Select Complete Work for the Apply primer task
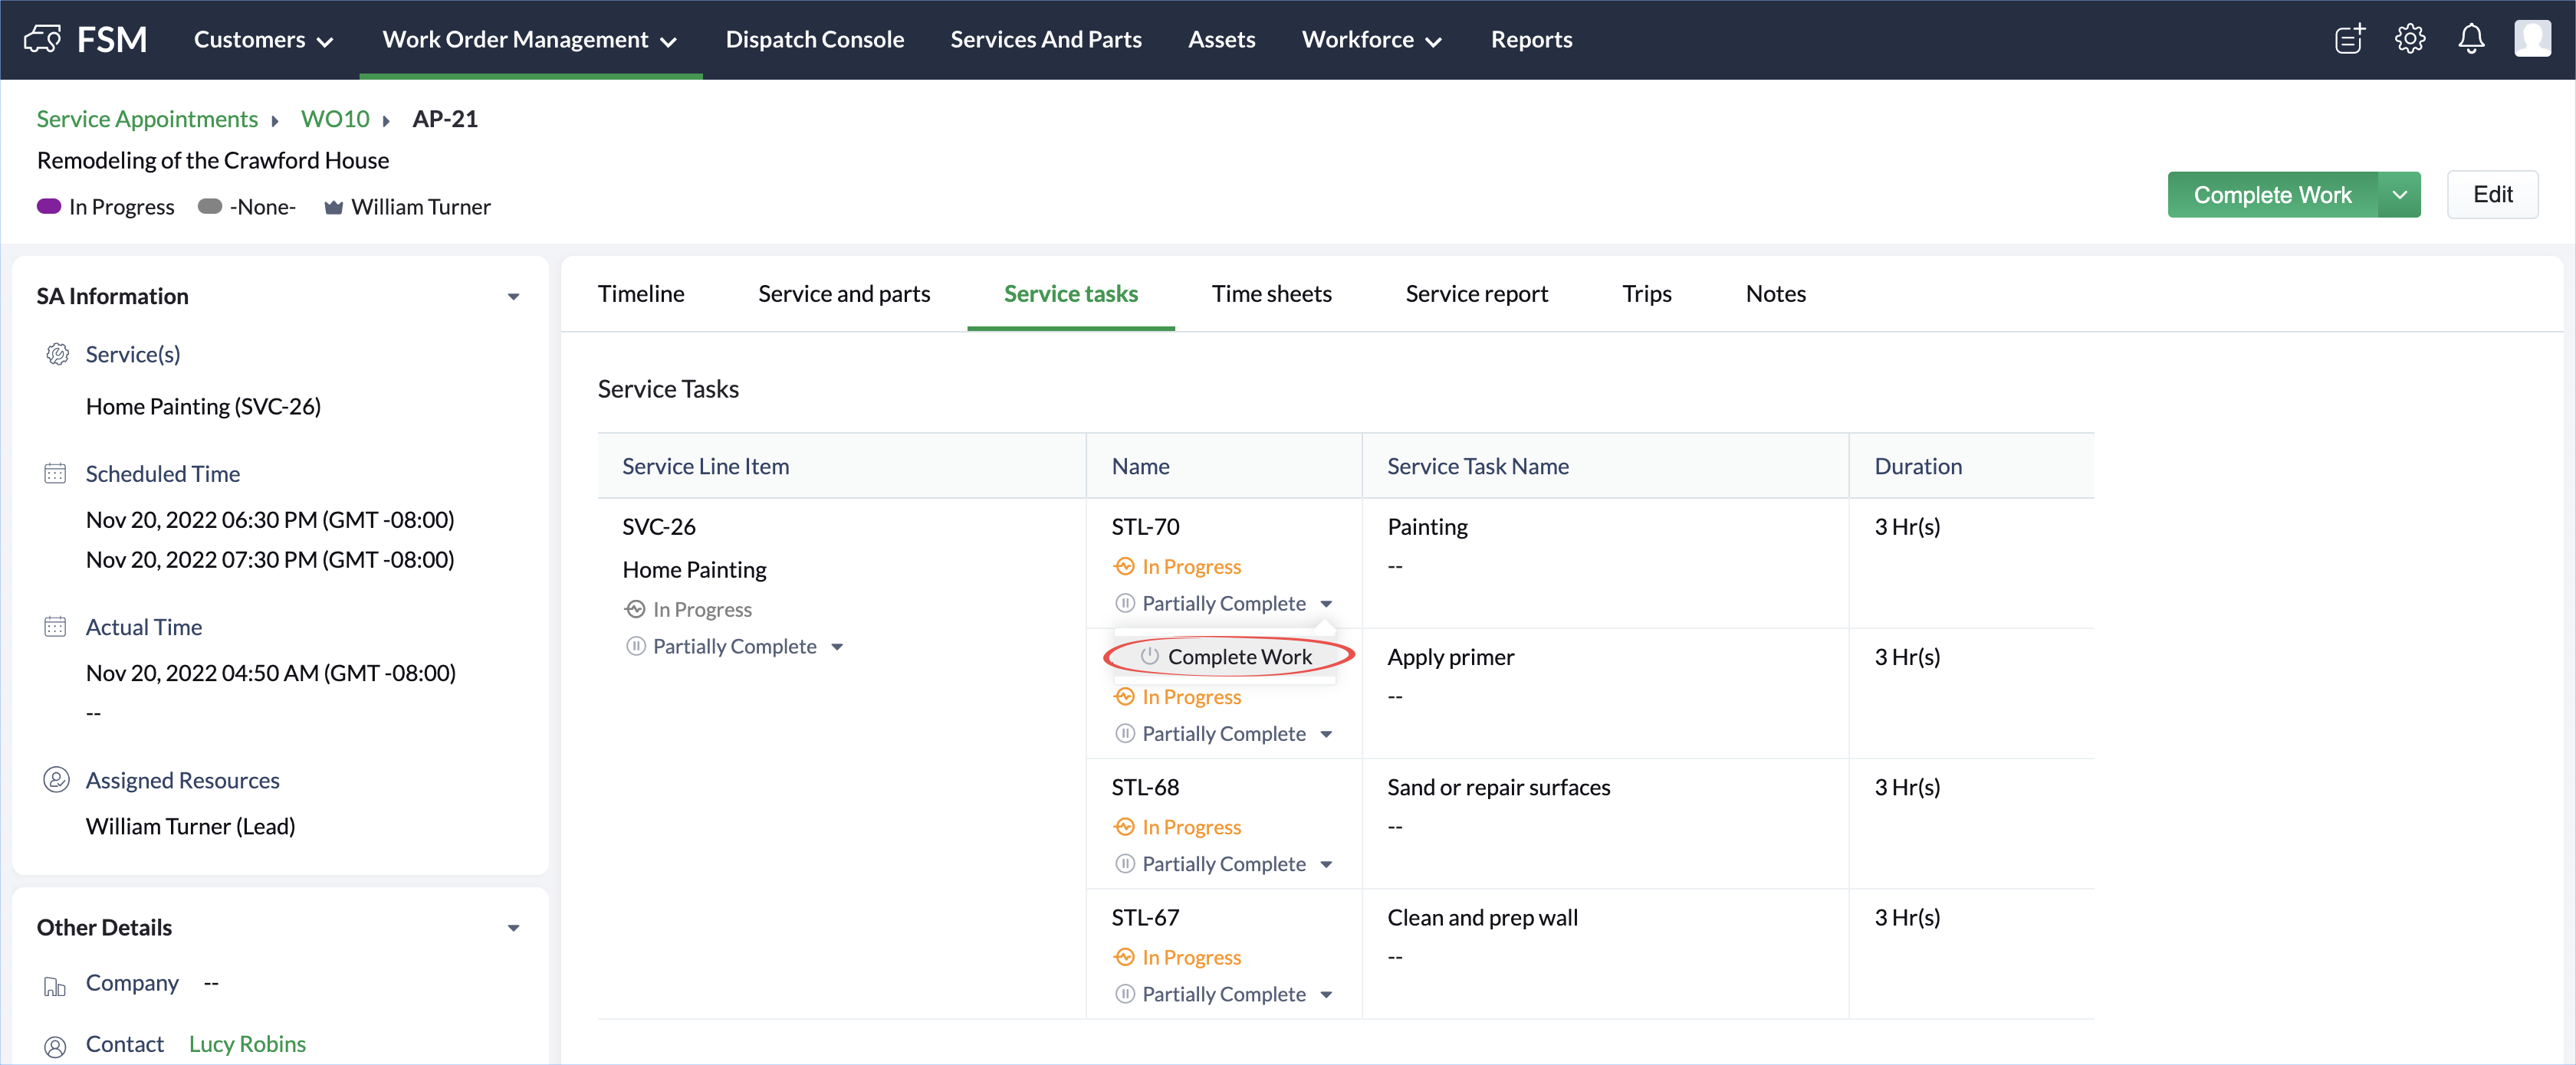This screenshot has width=2576, height=1065. [1238, 657]
